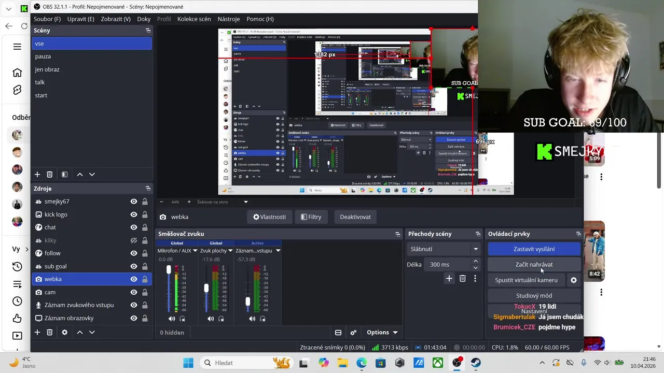Undock the Ovládací prvky panel icon
The image size is (664, 373).
pos(578,234)
